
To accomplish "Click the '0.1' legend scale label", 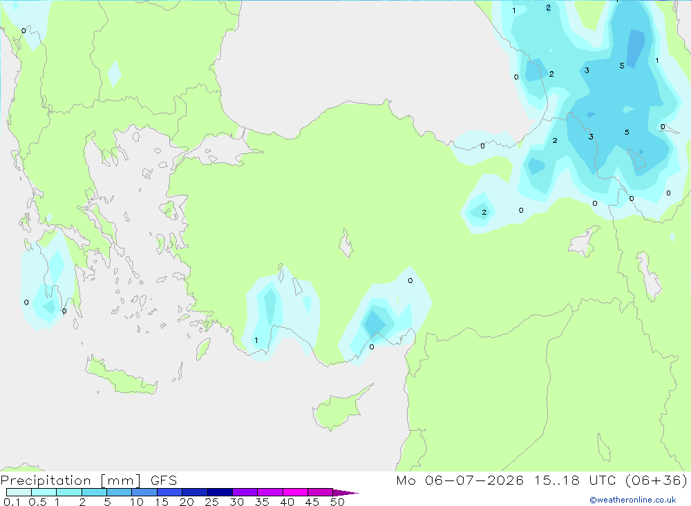I will tap(12, 502).
